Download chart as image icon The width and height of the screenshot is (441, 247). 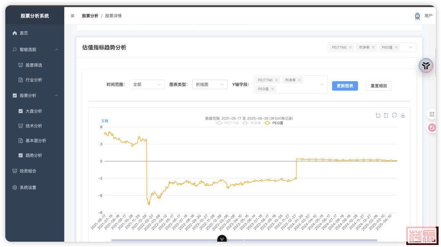(x=403, y=115)
